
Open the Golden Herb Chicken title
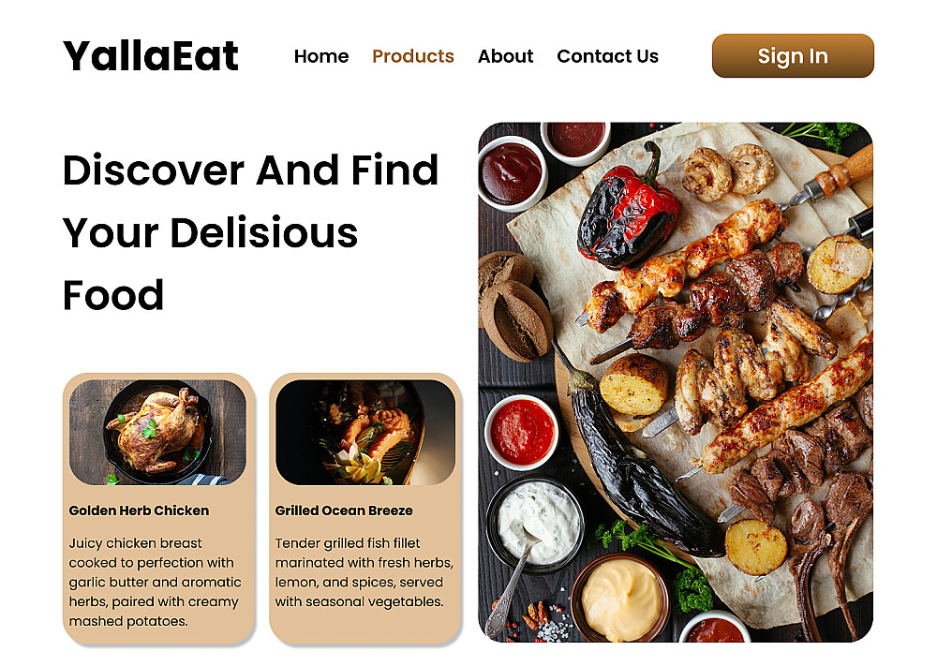tap(140, 511)
